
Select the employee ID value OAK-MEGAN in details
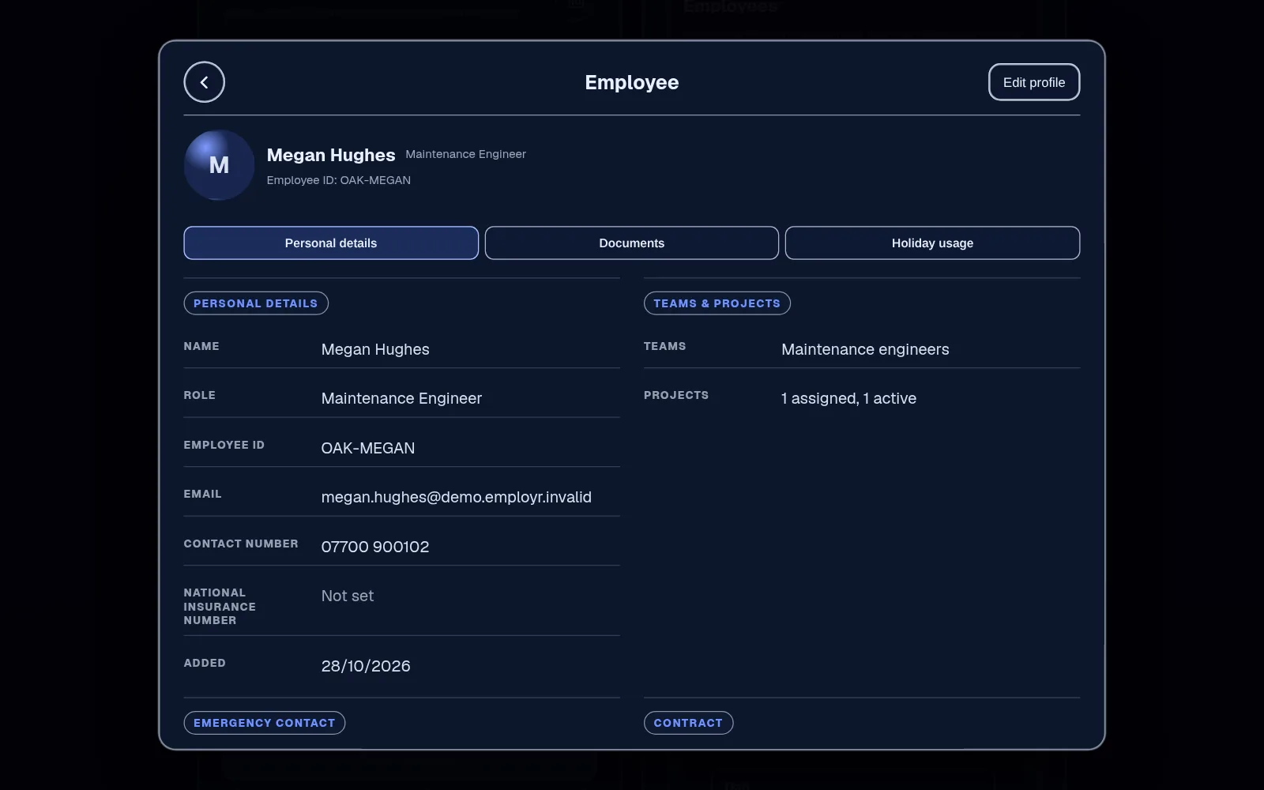pyautogui.click(x=368, y=448)
